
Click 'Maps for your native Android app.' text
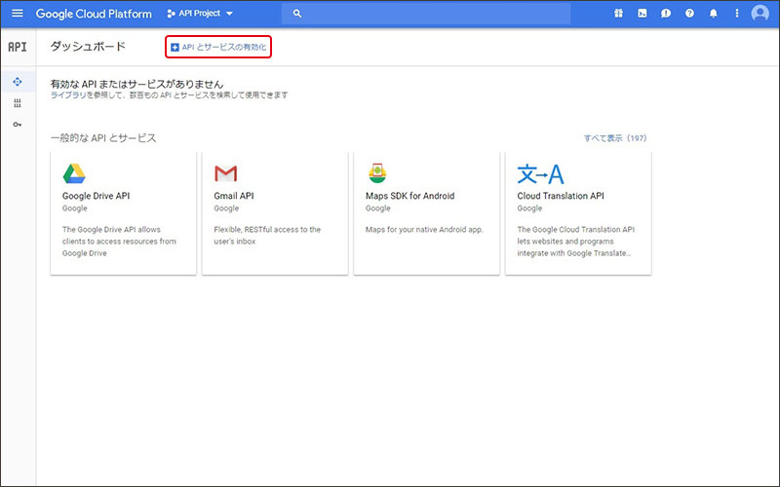point(424,230)
